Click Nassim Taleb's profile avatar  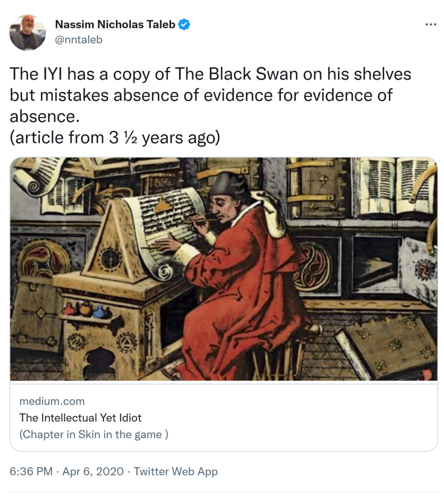click(x=27, y=32)
